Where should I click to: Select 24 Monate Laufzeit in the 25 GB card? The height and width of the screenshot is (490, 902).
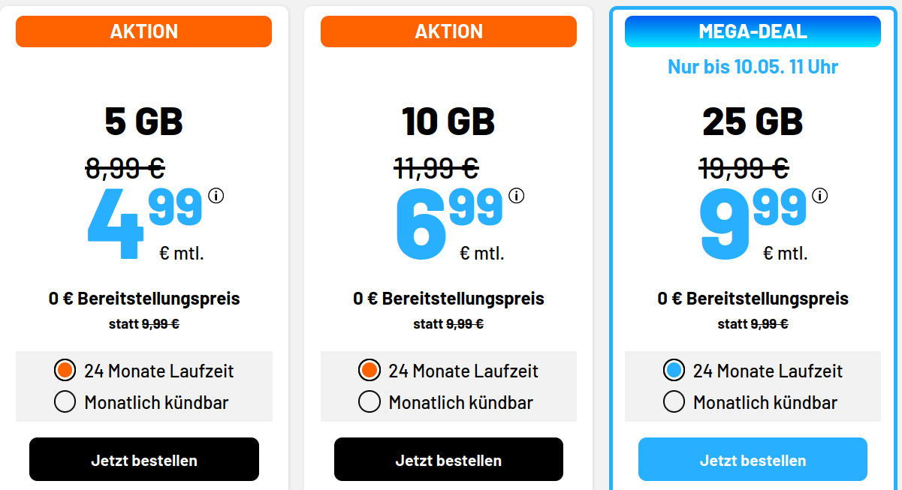point(673,370)
